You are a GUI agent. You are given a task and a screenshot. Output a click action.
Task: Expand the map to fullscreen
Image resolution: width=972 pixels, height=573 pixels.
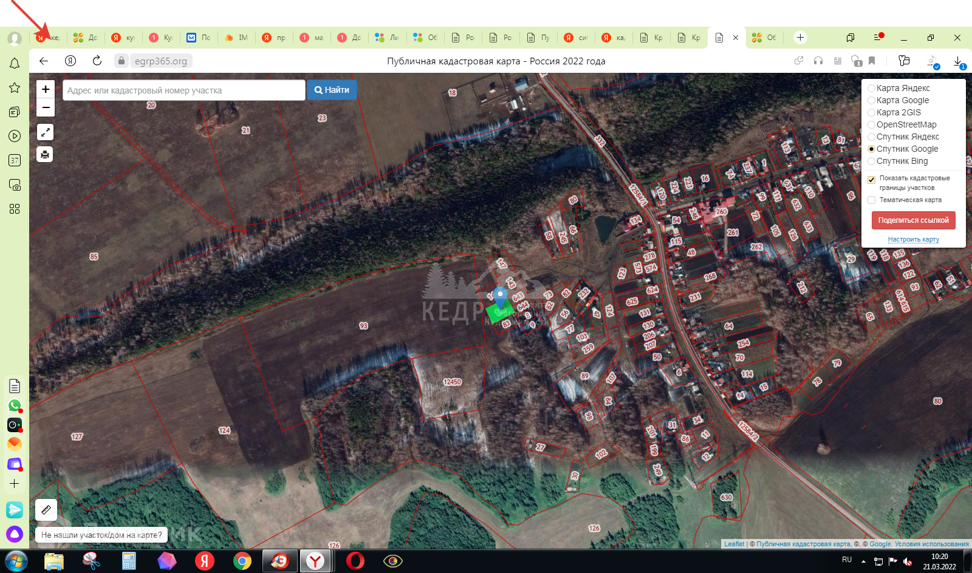[x=45, y=132]
